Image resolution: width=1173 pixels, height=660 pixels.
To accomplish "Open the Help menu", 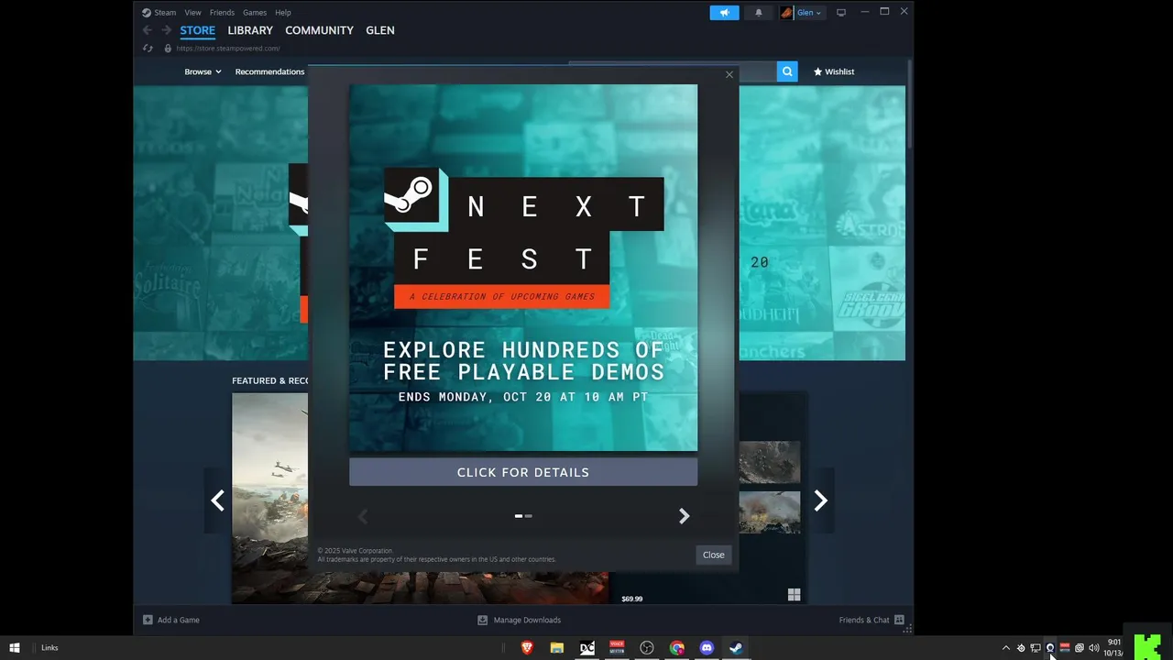I will pyautogui.click(x=283, y=13).
